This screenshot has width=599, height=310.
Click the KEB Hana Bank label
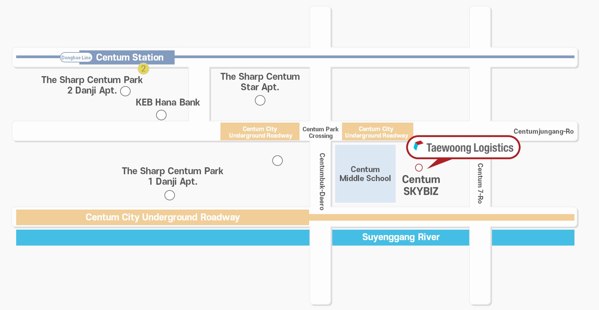(x=168, y=102)
